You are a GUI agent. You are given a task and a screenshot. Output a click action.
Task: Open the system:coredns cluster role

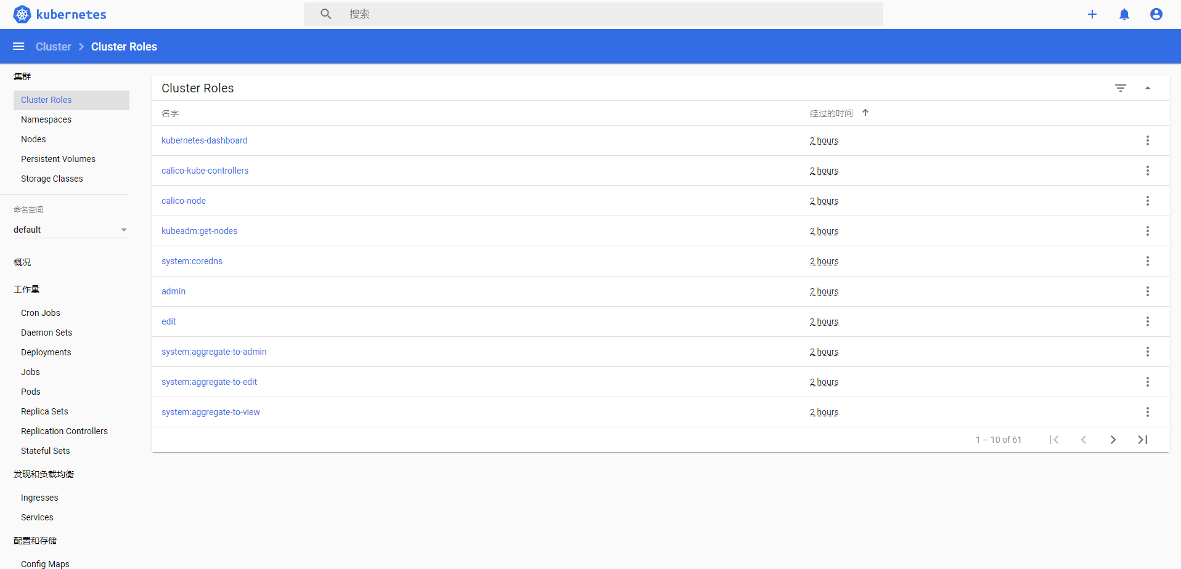pyautogui.click(x=192, y=261)
